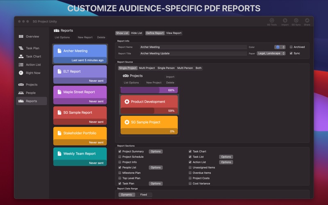Click the Projects panel header icon
Screen dimensions: 328x205
[x=126, y=76]
